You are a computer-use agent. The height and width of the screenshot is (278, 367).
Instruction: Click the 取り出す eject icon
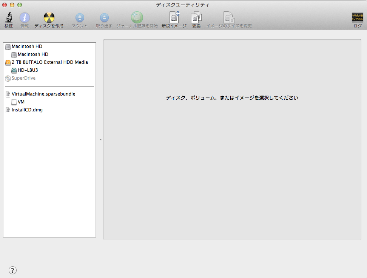104,18
